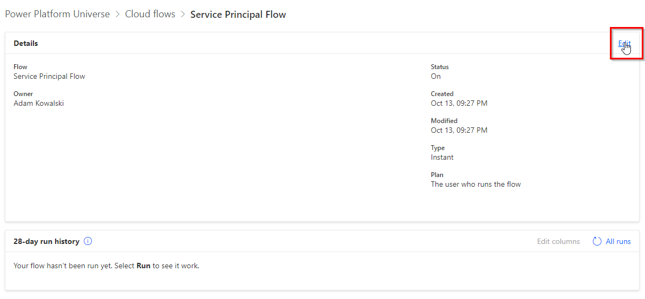
Task: Click the Type value Instant
Action: tap(442, 157)
